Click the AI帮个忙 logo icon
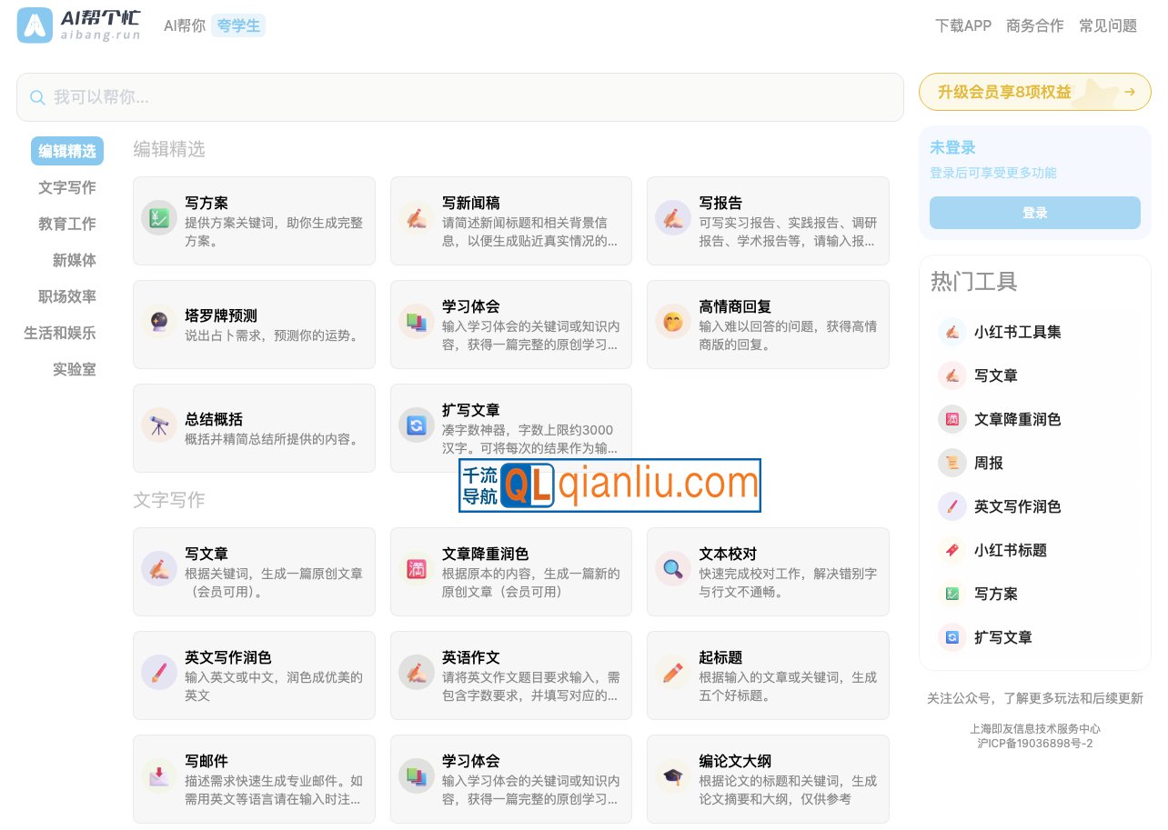Viewport: 1168px width, 830px height. tap(35, 25)
